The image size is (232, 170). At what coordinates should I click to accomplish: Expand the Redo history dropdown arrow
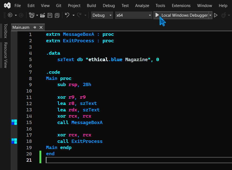pyautogui.click(x=85, y=15)
